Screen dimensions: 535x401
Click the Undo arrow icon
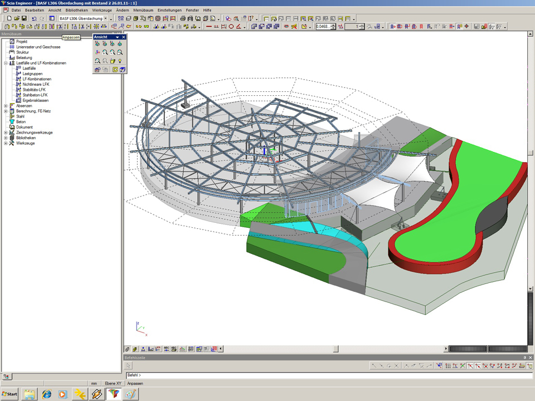(35, 18)
